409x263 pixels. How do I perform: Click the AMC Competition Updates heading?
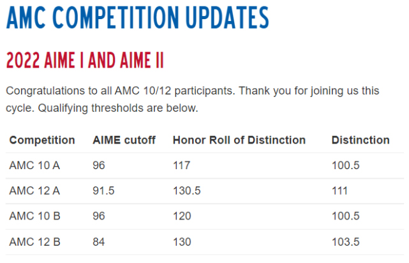pyautogui.click(x=137, y=19)
